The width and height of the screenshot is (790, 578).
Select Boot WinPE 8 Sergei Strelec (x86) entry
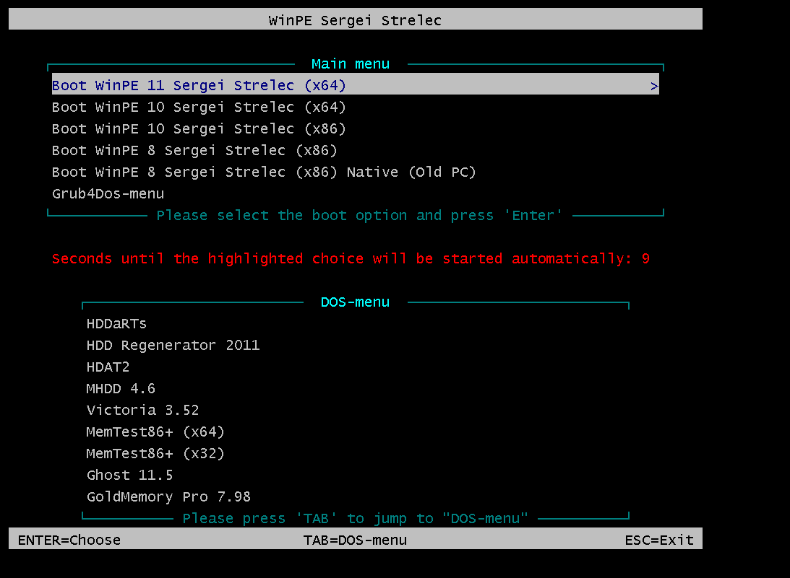click(x=194, y=150)
